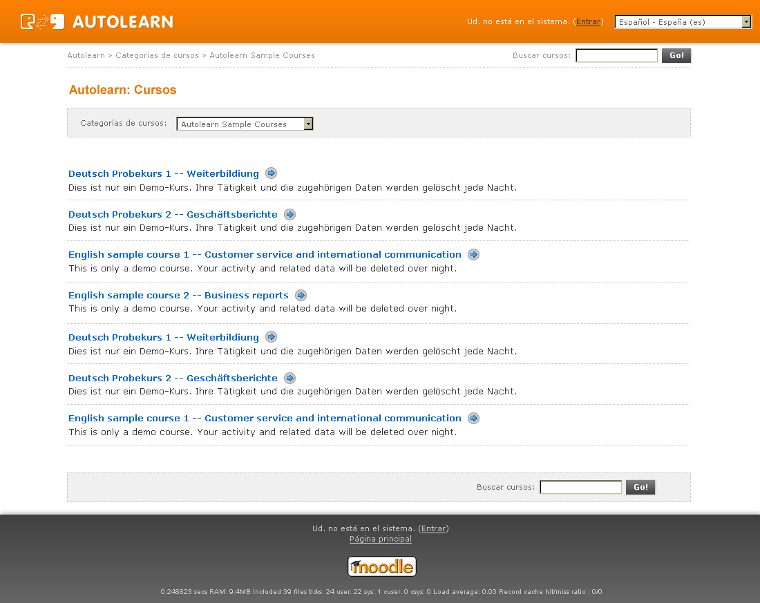Click arrow icon beside first Deutsch Probekurs 2 entry
Image resolution: width=760 pixels, height=603 pixels.
(290, 214)
